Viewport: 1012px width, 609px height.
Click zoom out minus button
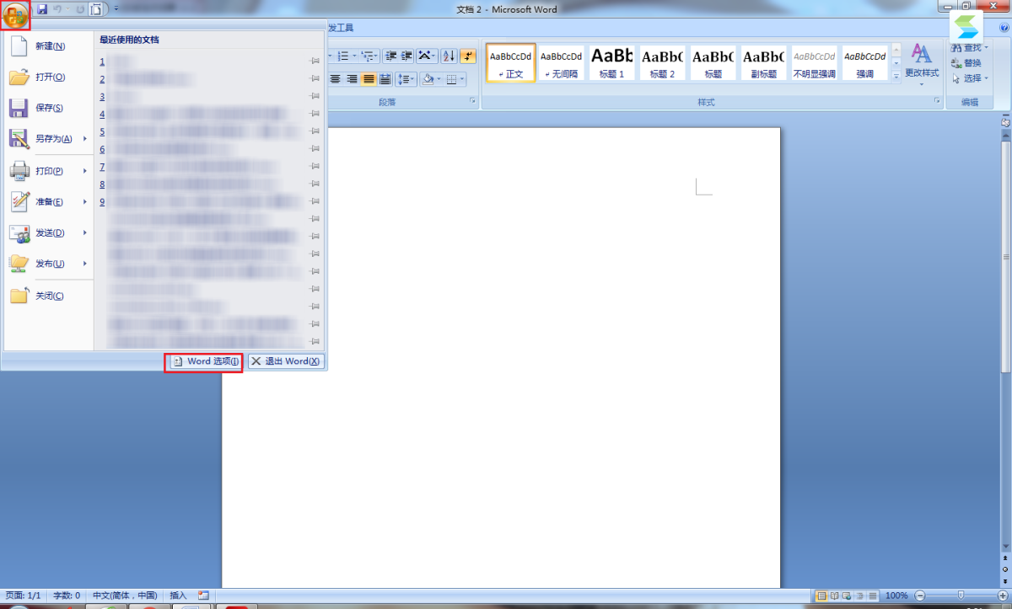tap(920, 596)
